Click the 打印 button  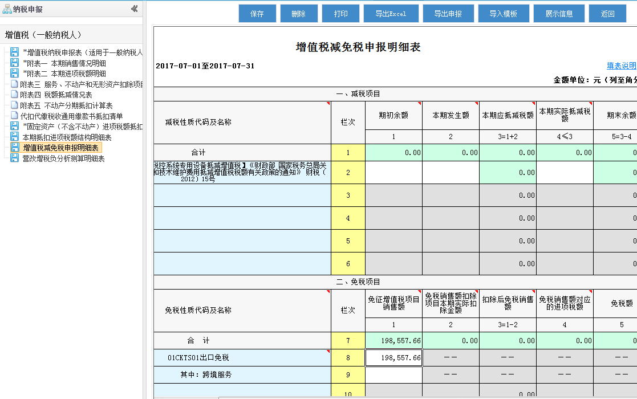[341, 14]
